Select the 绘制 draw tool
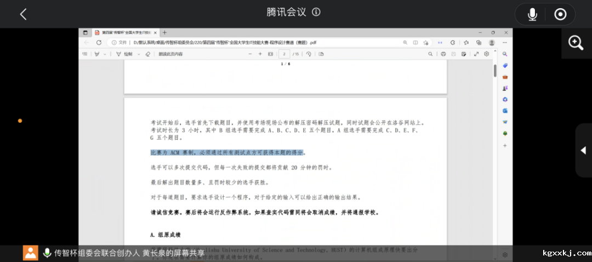This screenshot has width=592, height=262. 124,54
